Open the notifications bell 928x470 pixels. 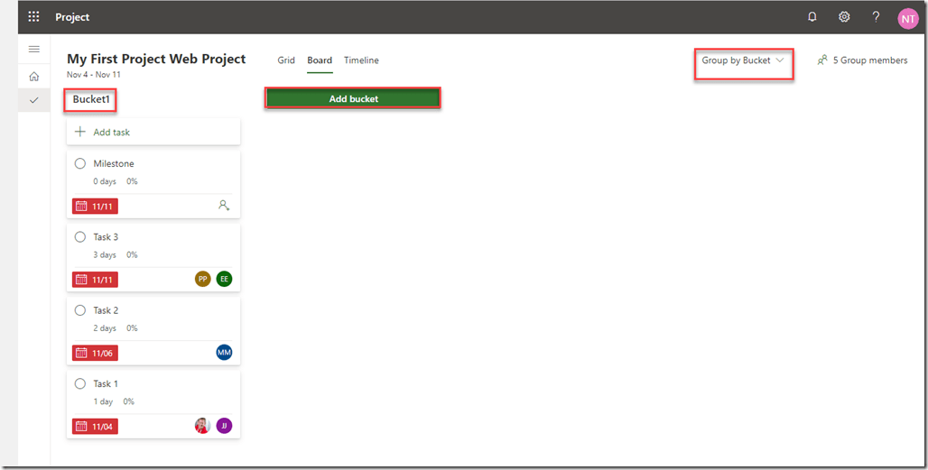[812, 17]
